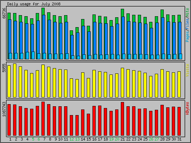191x143 pixels.
Task: Click the red KBytes legend label
Action: (187, 108)
